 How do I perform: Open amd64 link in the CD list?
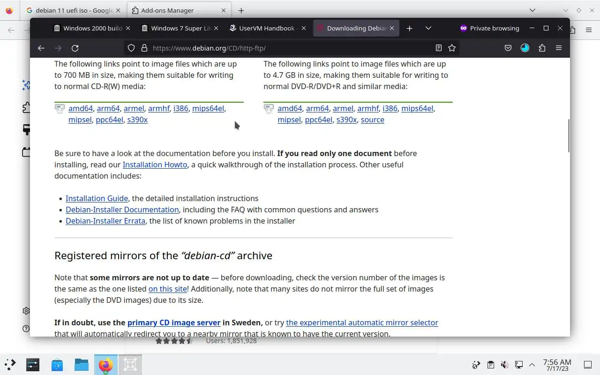coord(81,108)
